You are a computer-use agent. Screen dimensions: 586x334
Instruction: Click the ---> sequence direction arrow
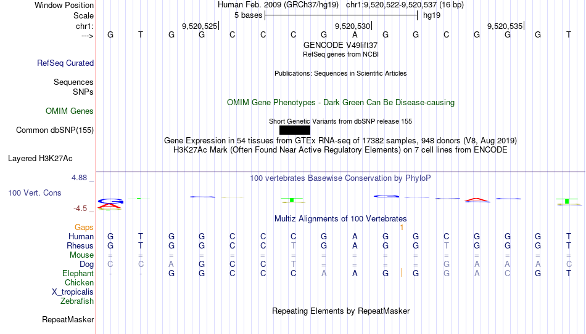pyautogui.click(x=88, y=36)
